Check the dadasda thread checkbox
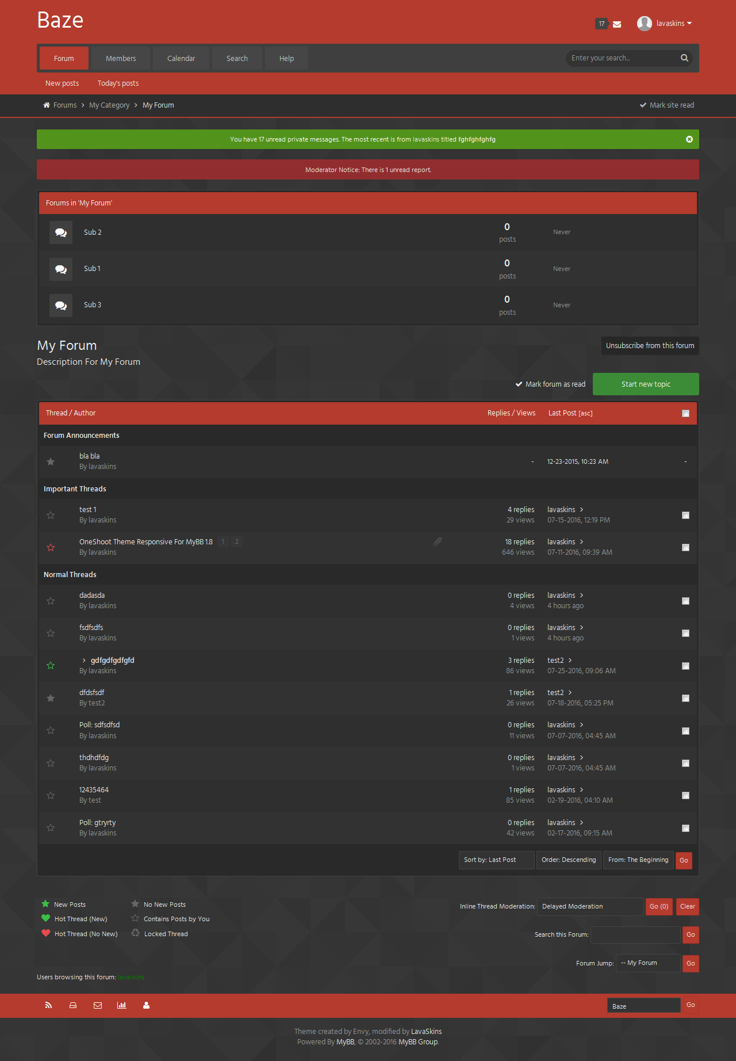The height and width of the screenshot is (1061, 736). 685,601
